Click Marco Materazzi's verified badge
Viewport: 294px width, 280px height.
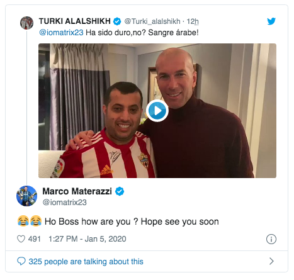pyautogui.click(x=120, y=191)
